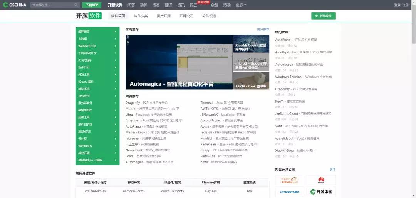Open 博客 in top navigation
Screen dimensions: 416x198
156,5
